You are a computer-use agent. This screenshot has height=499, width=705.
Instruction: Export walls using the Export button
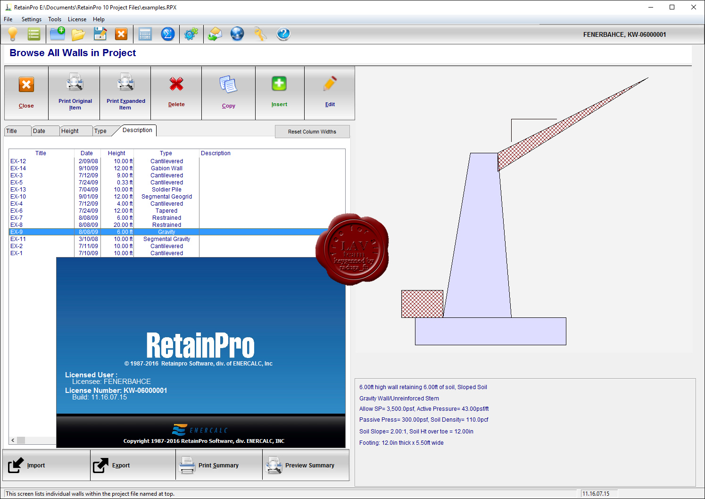pos(133,465)
